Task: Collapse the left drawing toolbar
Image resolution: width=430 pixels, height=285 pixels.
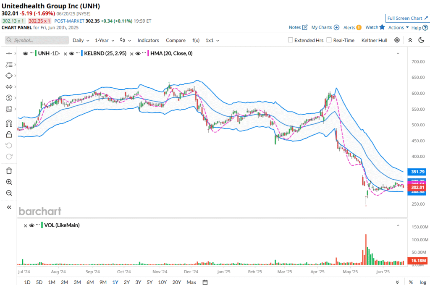Action: coord(9,207)
